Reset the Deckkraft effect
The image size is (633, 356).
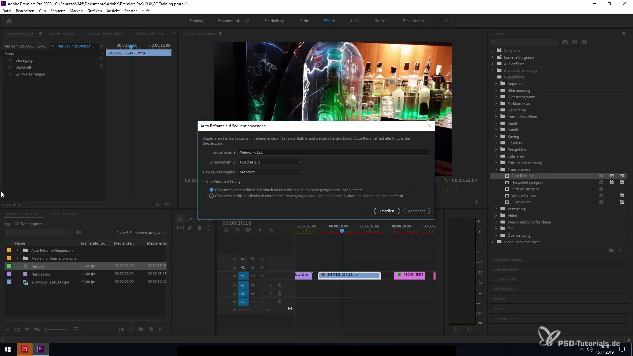pyautogui.click(x=101, y=66)
